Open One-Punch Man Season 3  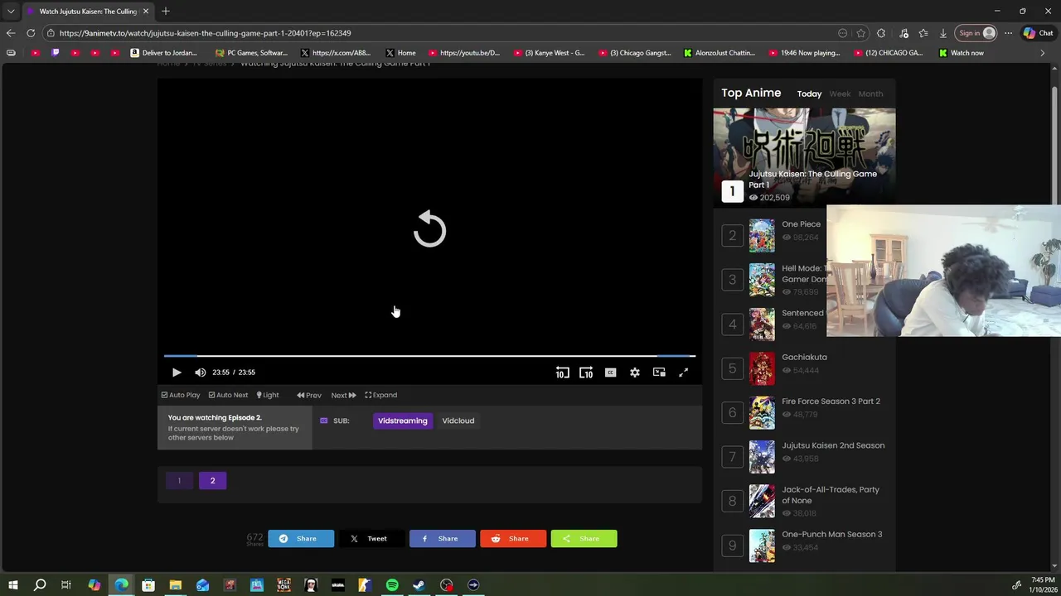831,534
